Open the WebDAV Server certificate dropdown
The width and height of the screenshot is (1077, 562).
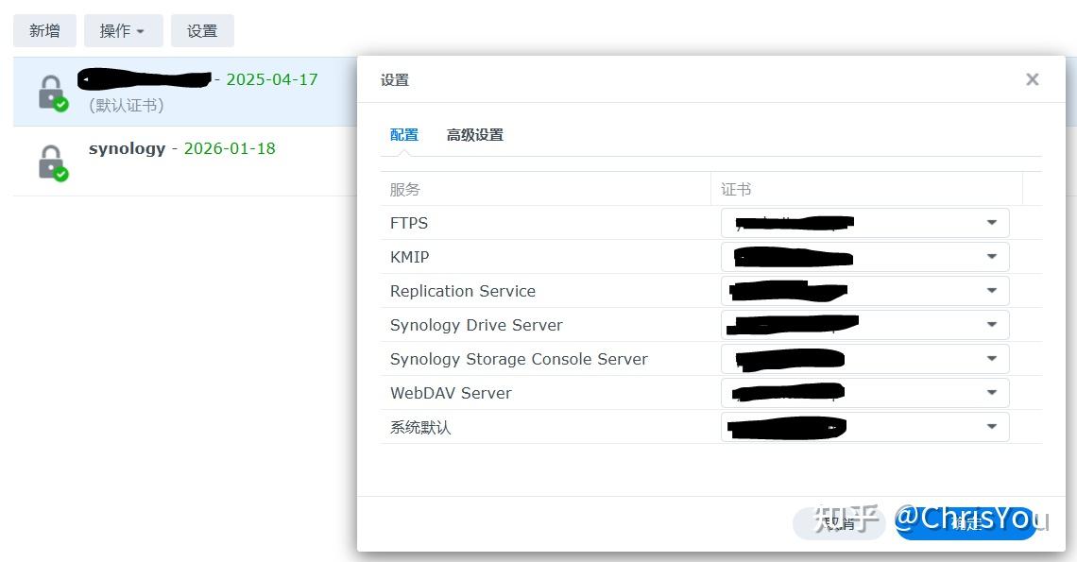991,392
